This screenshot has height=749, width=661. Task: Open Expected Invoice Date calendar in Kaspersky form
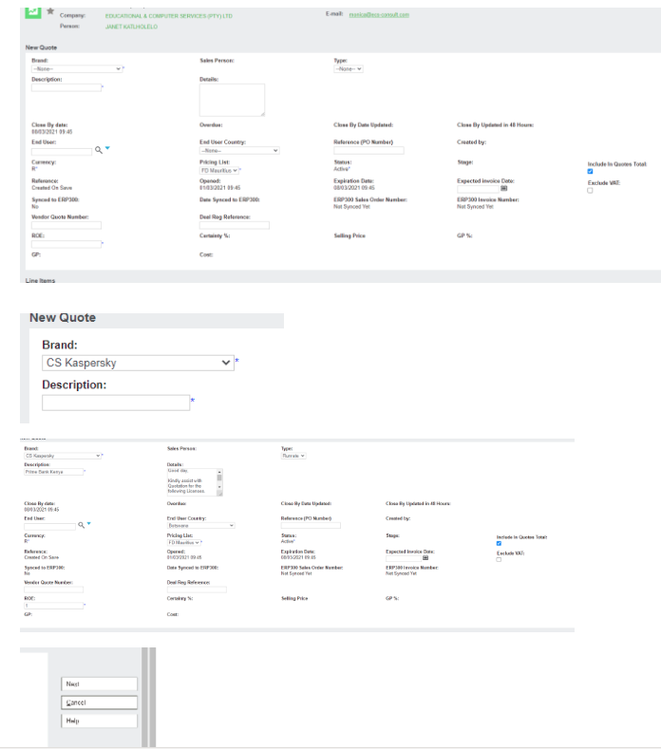pos(425,557)
